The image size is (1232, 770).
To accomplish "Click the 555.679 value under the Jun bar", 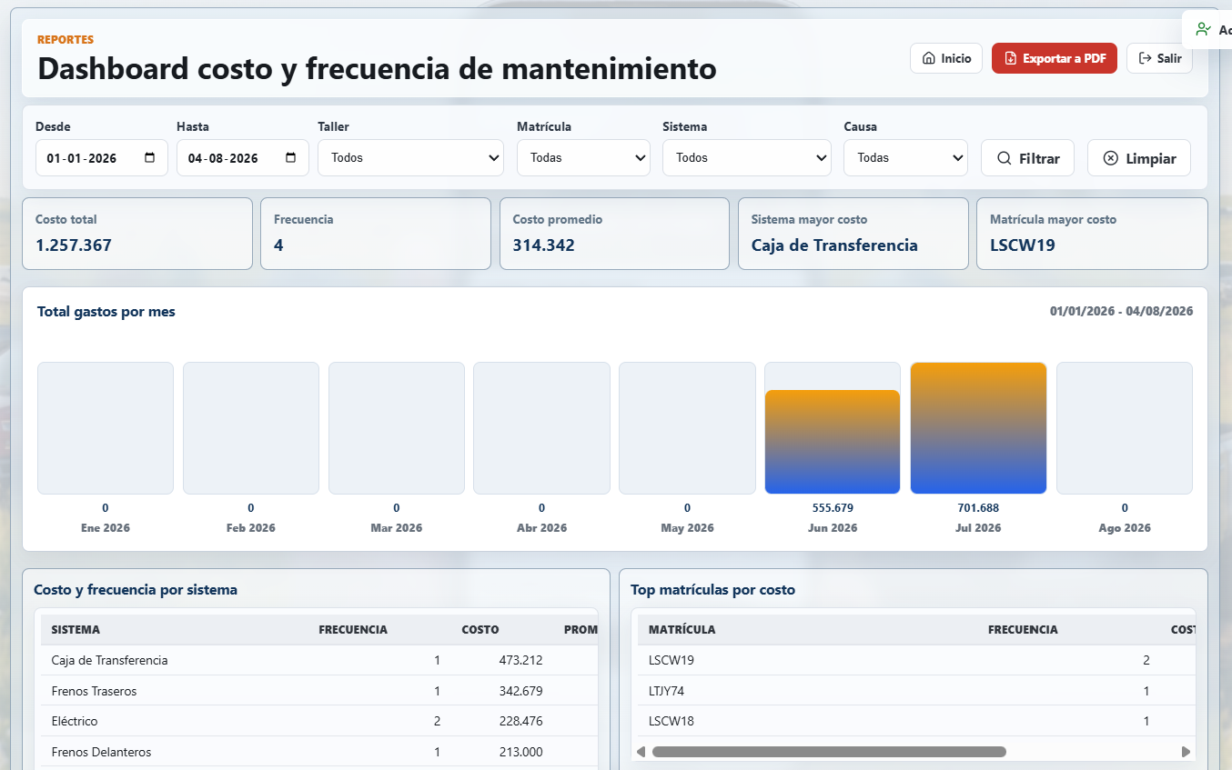I will 833,508.
